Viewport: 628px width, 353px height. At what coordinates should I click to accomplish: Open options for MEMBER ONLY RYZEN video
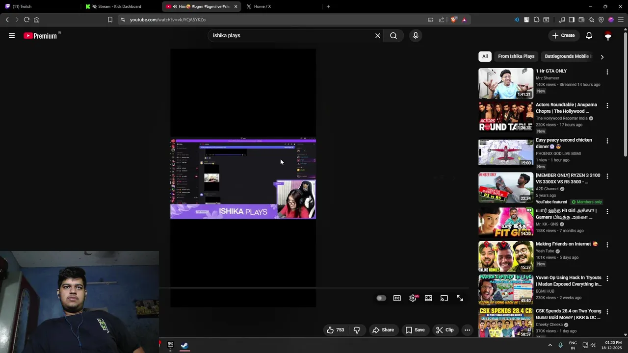(607, 176)
